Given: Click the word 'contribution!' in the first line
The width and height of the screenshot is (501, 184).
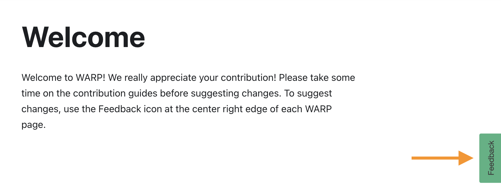Looking at the screenshot, I should [x=248, y=78].
